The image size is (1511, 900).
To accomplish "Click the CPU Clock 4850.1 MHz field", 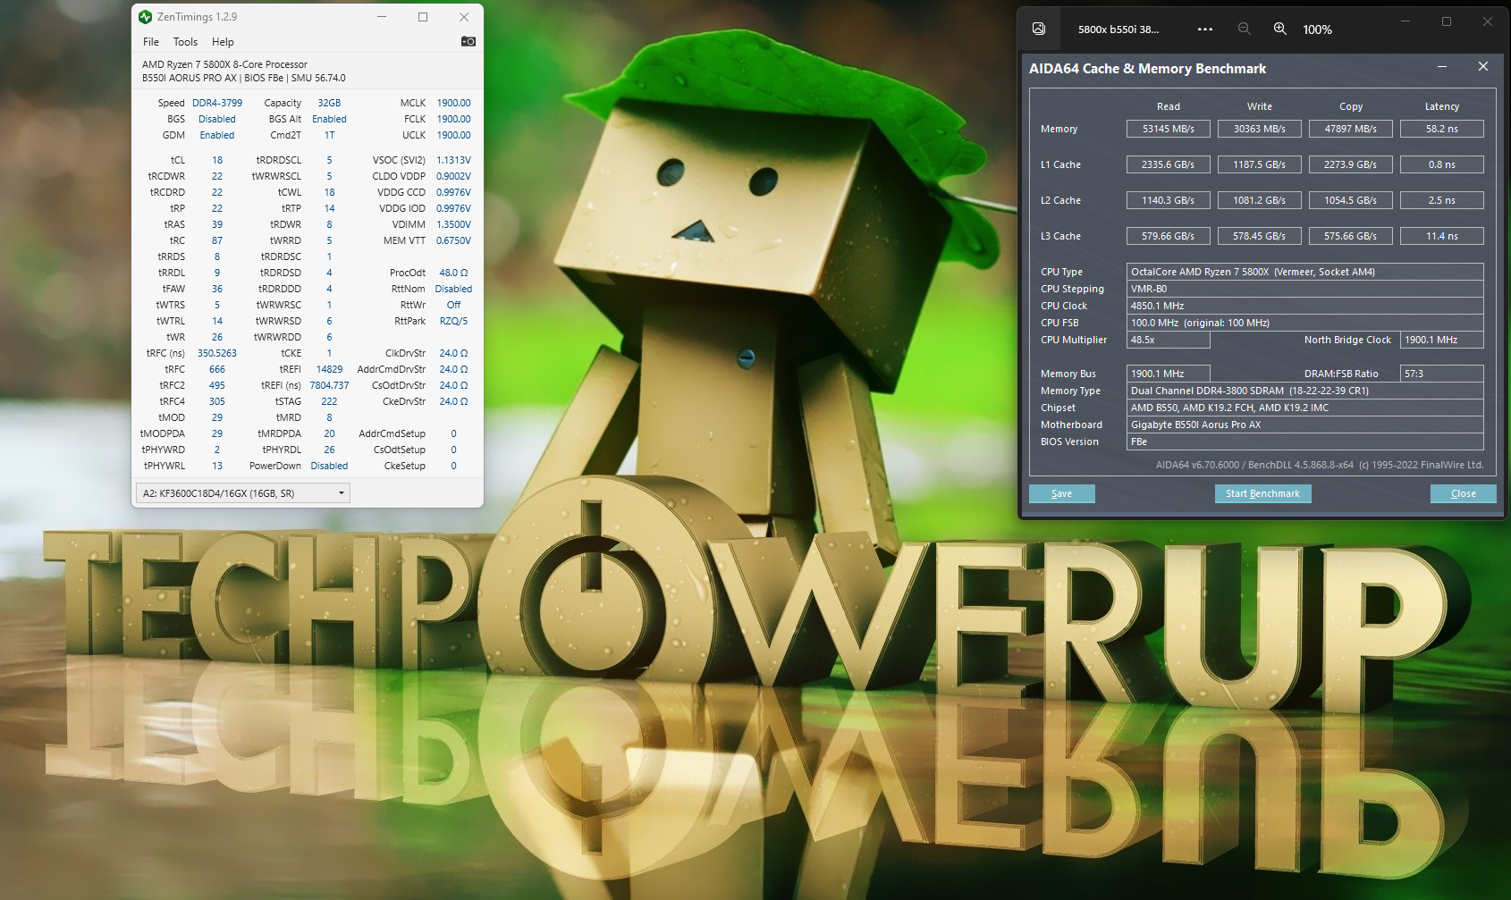I will pos(1305,306).
